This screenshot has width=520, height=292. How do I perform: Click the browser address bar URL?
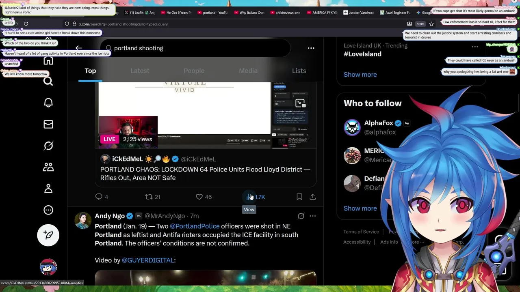pos(123,24)
